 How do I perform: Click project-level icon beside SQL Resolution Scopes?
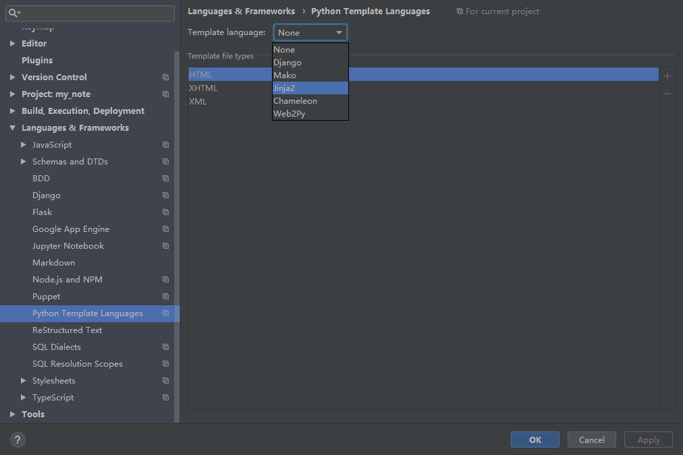coord(165,363)
